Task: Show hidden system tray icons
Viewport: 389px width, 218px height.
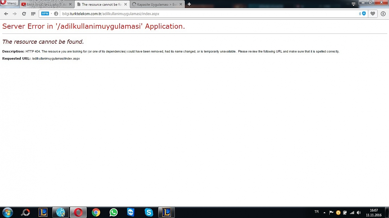Action: point(324,213)
